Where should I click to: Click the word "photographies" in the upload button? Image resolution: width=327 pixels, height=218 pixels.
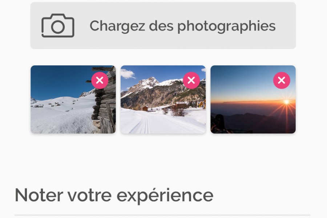(x=226, y=26)
